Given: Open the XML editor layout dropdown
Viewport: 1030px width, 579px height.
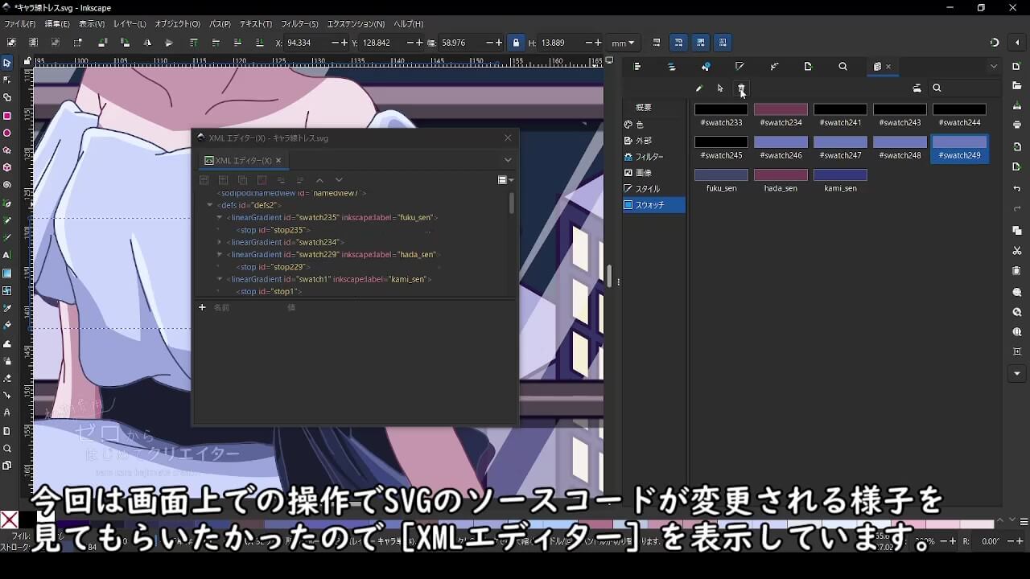Looking at the screenshot, I should click(x=505, y=180).
